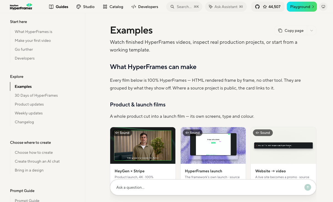The height and width of the screenshot is (202, 333).
Task: Open 'Go further' sidebar link
Action: click(24, 49)
